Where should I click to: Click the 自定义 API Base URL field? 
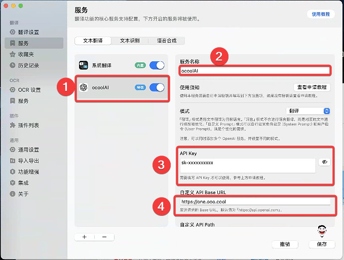255,202
